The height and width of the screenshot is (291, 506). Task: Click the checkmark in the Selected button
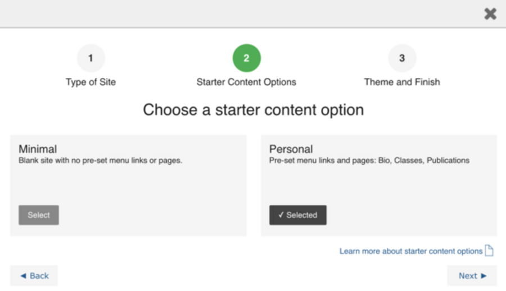tap(281, 215)
